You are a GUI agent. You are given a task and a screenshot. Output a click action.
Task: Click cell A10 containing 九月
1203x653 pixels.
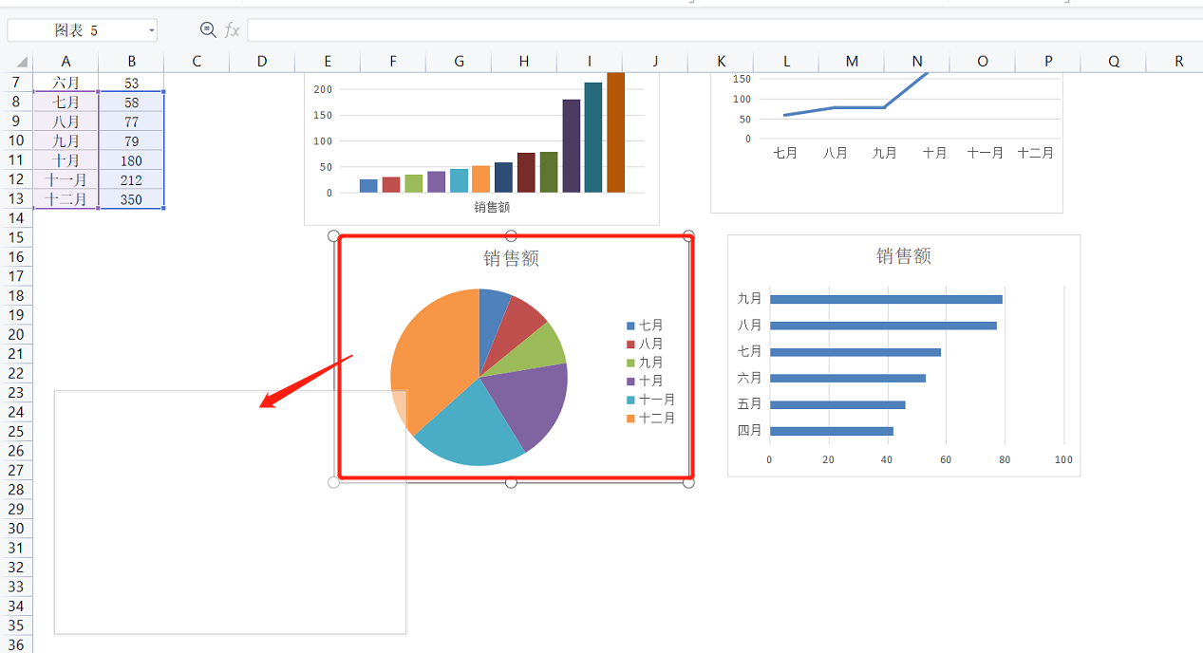click(x=66, y=140)
